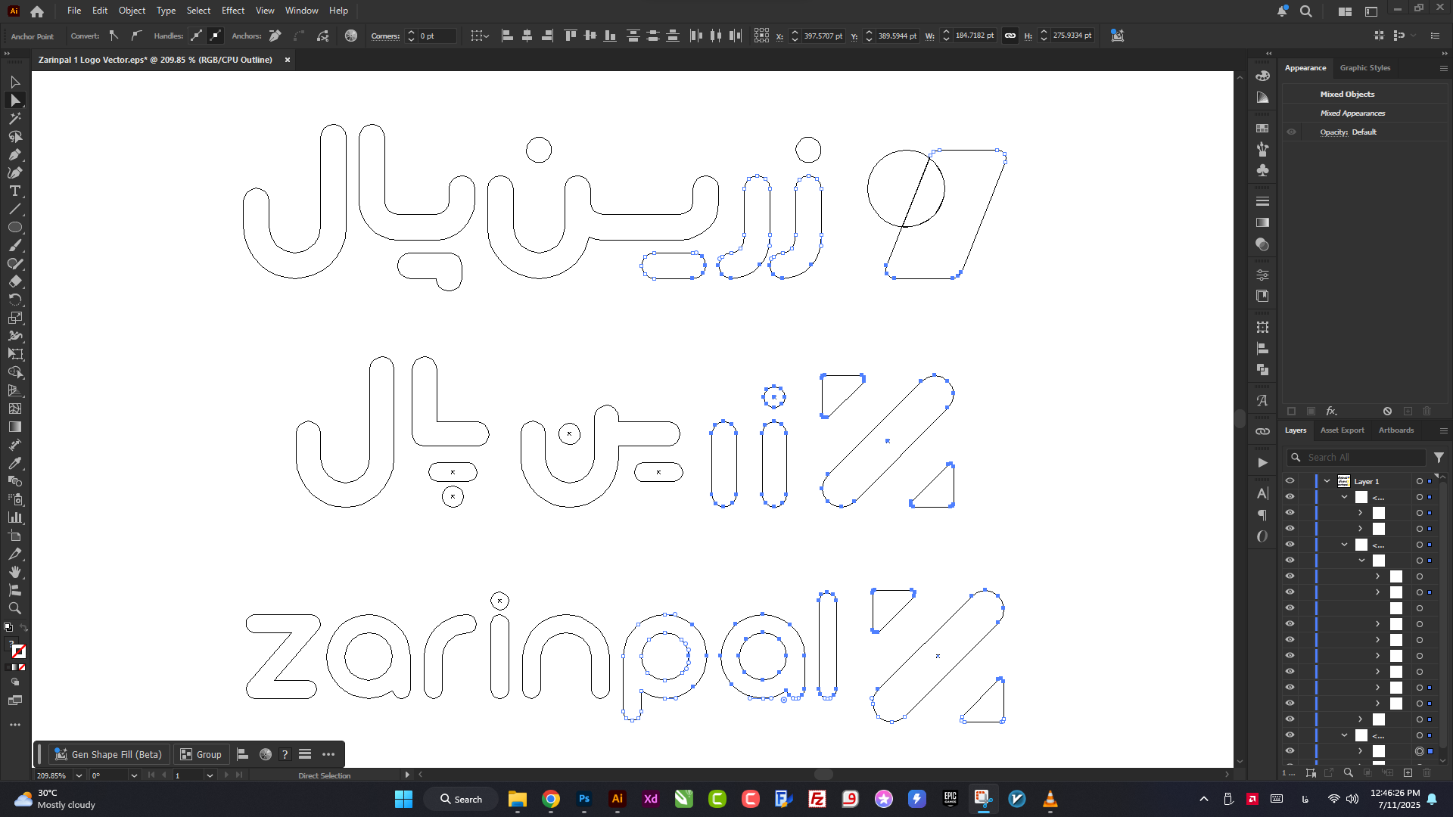Select the Rotate tool
The image size is (1453, 817).
tap(15, 300)
